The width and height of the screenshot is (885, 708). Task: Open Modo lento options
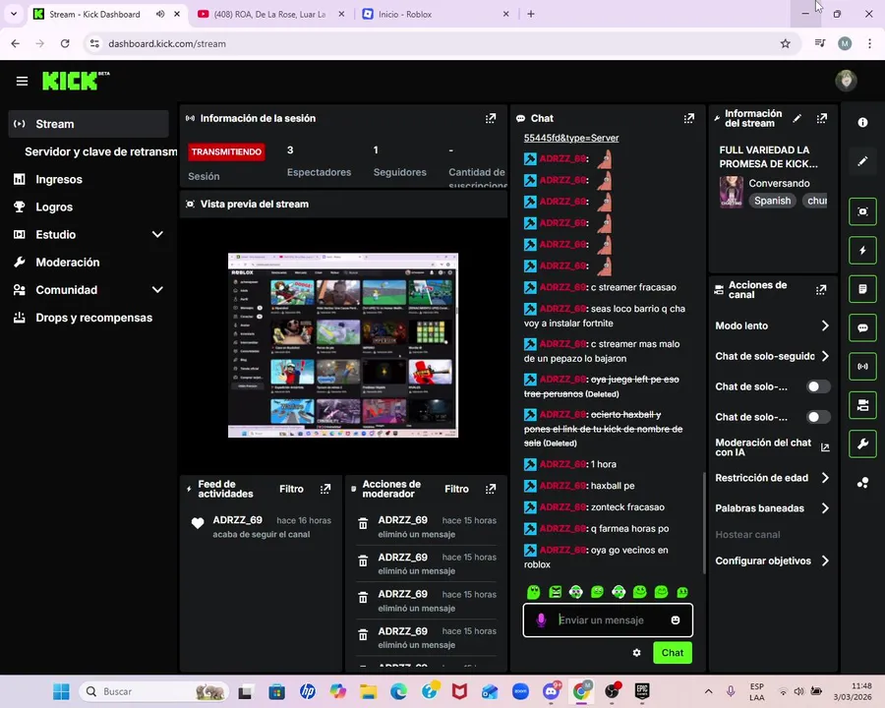[x=772, y=325]
